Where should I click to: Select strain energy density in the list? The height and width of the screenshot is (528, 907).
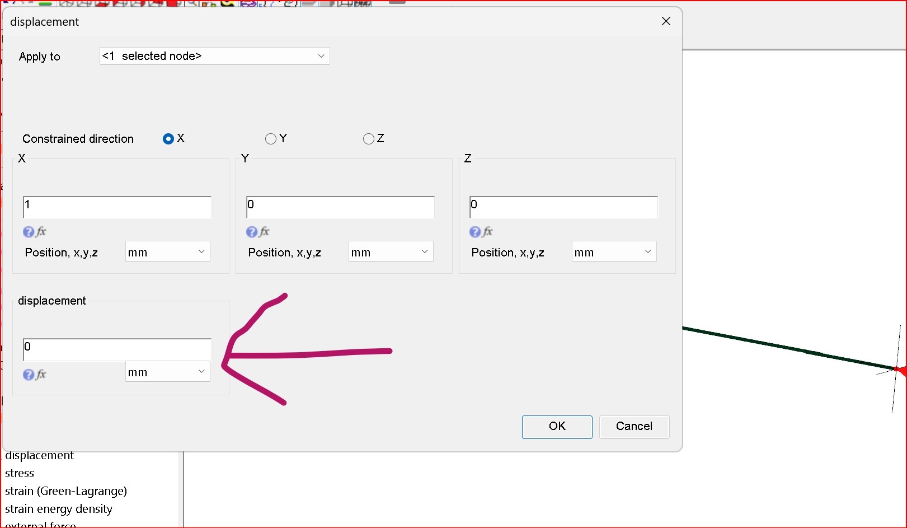[x=59, y=509]
